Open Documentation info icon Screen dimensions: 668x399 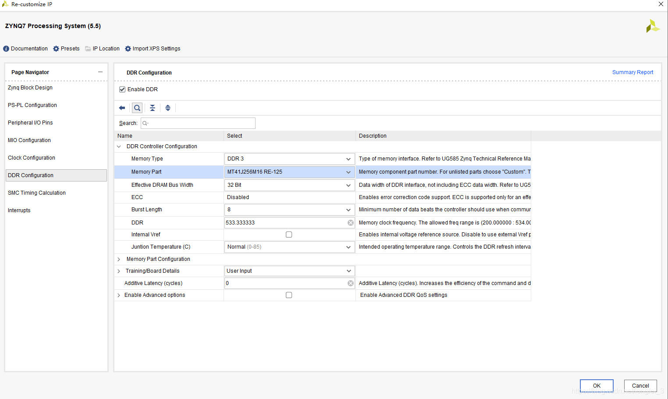[6, 49]
